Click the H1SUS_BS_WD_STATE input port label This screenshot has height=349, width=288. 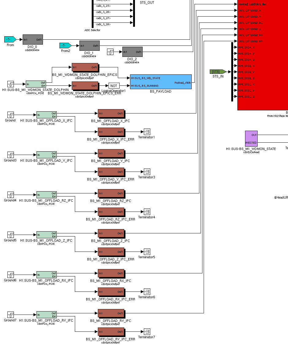pos(146,78)
